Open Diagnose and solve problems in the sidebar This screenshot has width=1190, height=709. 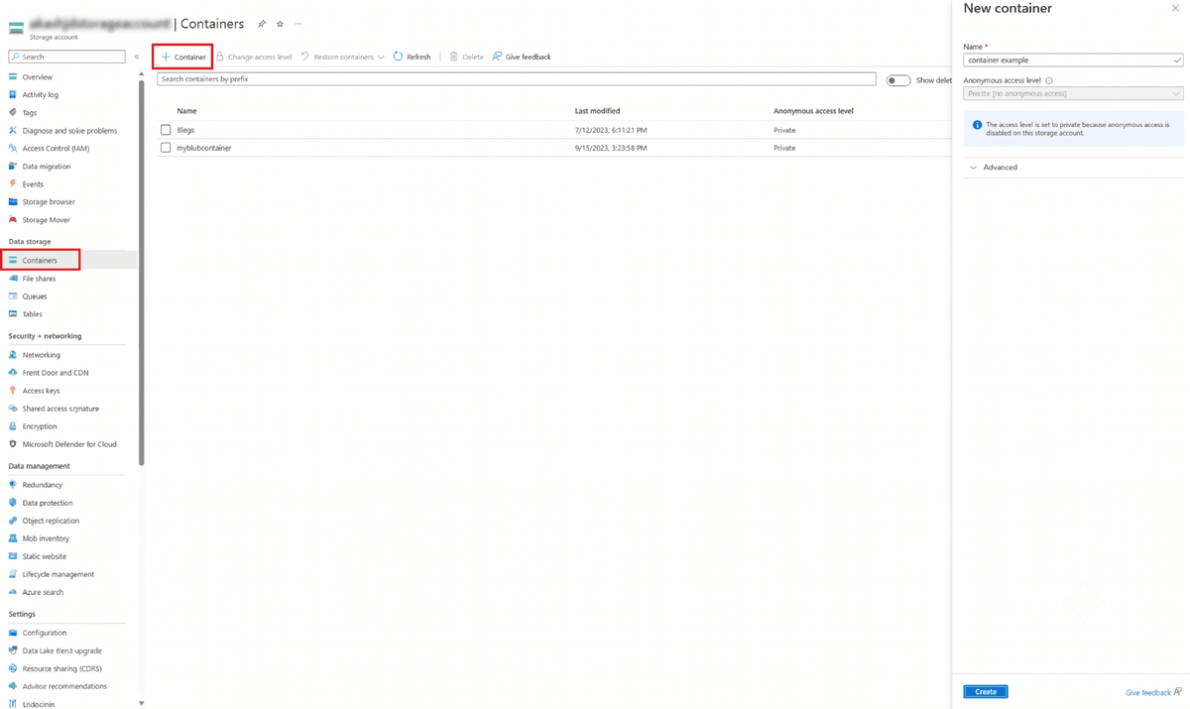coord(69,130)
